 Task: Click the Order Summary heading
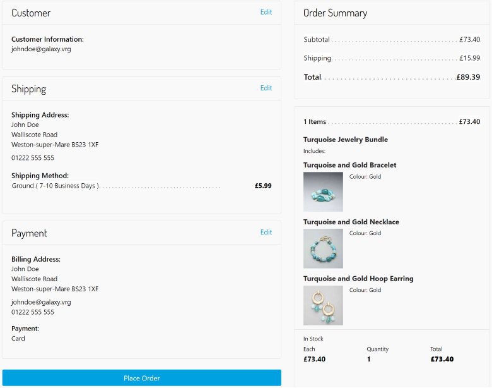[335, 13]
